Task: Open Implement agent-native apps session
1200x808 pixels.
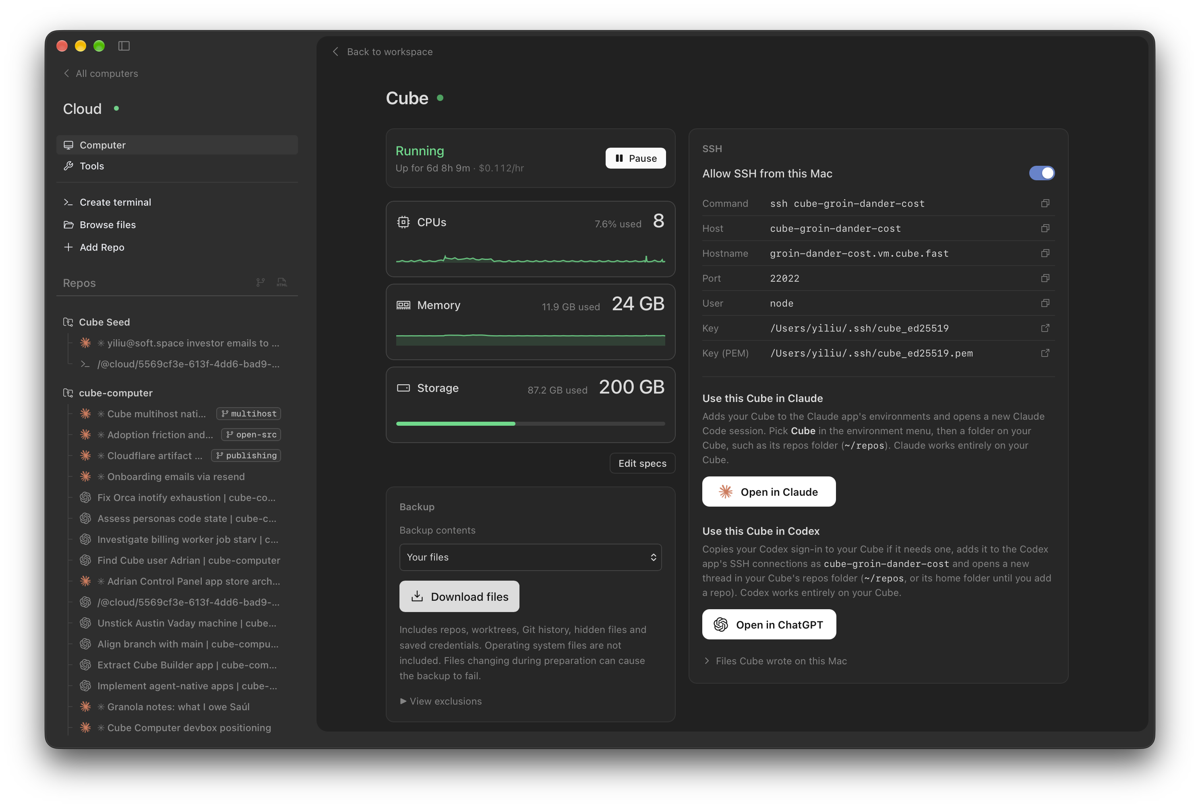Action: pos(187,686)
